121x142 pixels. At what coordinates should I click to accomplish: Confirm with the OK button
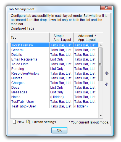click(59, 130)
